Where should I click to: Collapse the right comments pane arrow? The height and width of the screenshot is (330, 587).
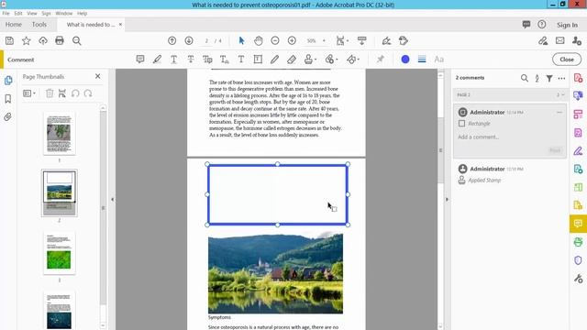coord(447,200)
